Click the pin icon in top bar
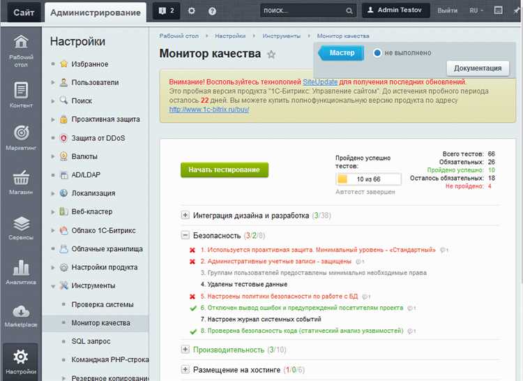 click(516, 10)
